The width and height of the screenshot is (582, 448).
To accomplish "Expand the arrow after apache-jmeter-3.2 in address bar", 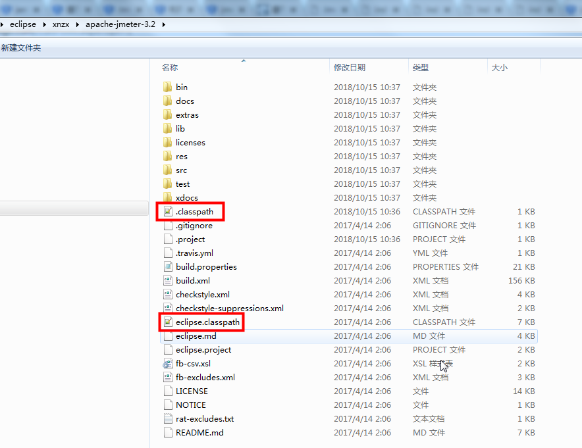I will click(164, 24).
